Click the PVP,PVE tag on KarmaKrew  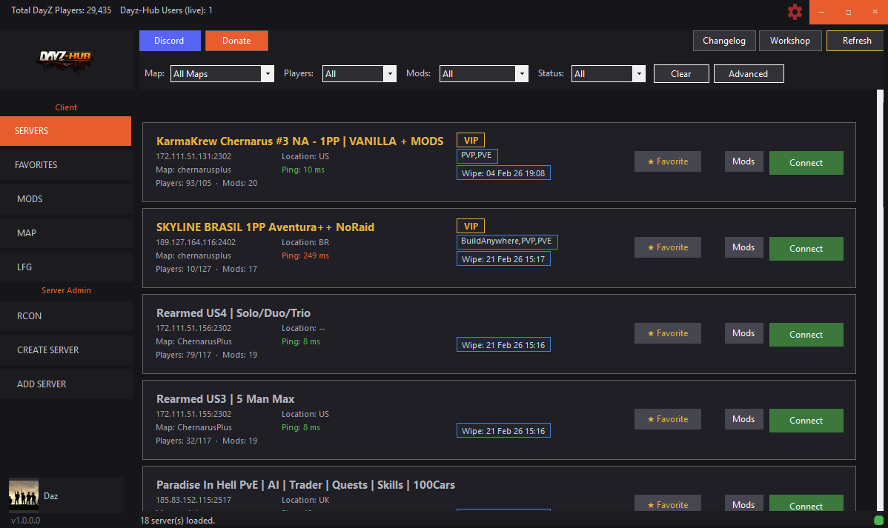pyautogui.click(x=477, y=156)
